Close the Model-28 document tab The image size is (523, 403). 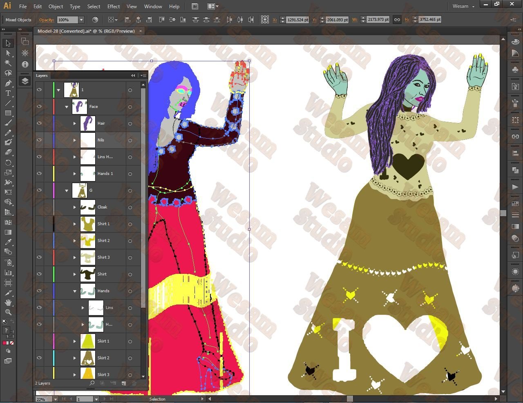coord(141,31)
